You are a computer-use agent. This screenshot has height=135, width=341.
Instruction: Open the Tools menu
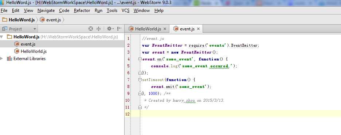pos(112,10)
